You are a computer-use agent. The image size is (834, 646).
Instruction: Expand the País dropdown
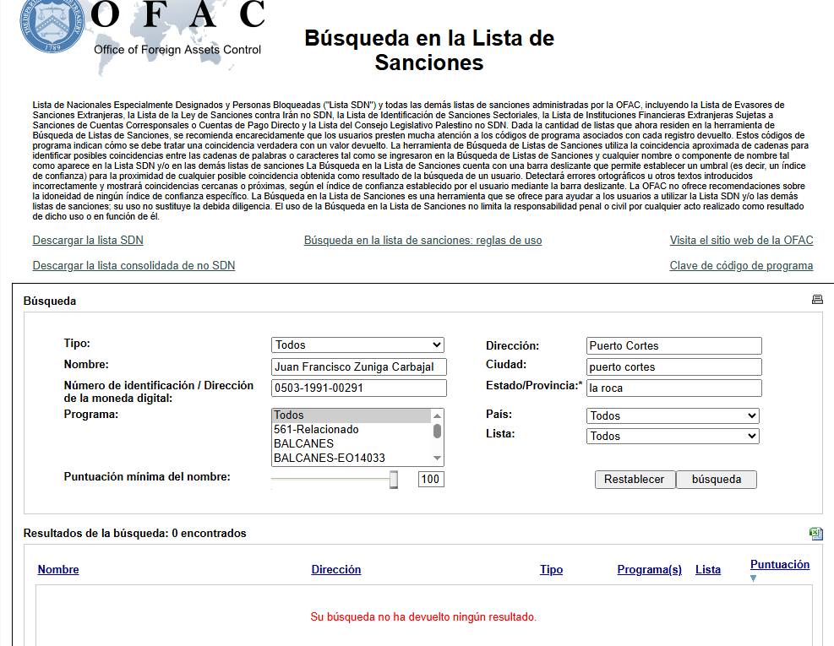click(x=673, y=415)
